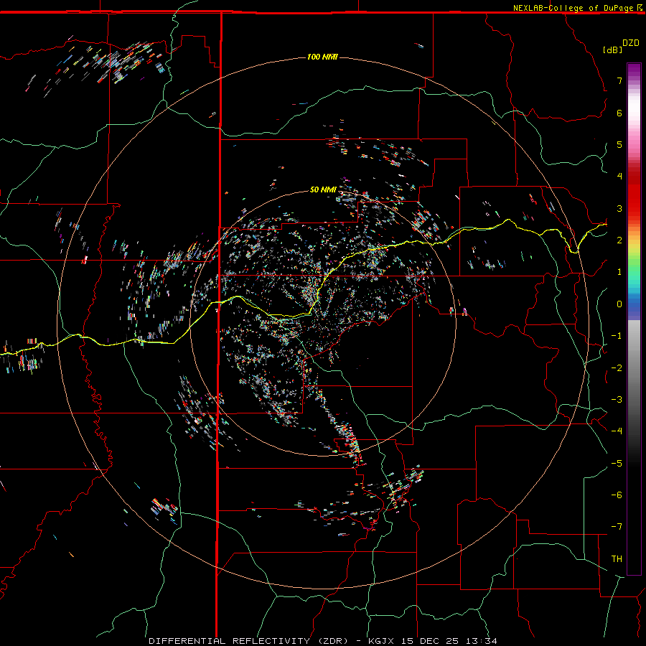The height and width of the screenshot is (646, 646).
Task: Click the color scale value 0
Action: click(619, 304)
